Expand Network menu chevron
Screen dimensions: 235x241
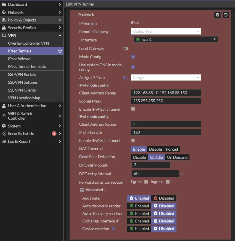point(60,12)
